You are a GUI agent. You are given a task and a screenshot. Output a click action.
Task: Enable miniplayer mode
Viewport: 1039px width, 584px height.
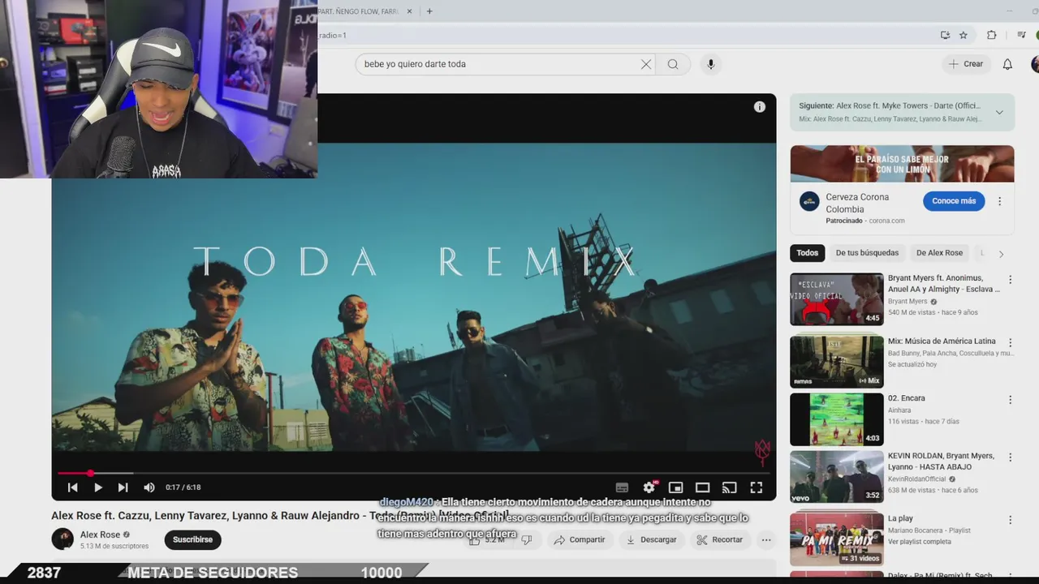coord(675,487)
